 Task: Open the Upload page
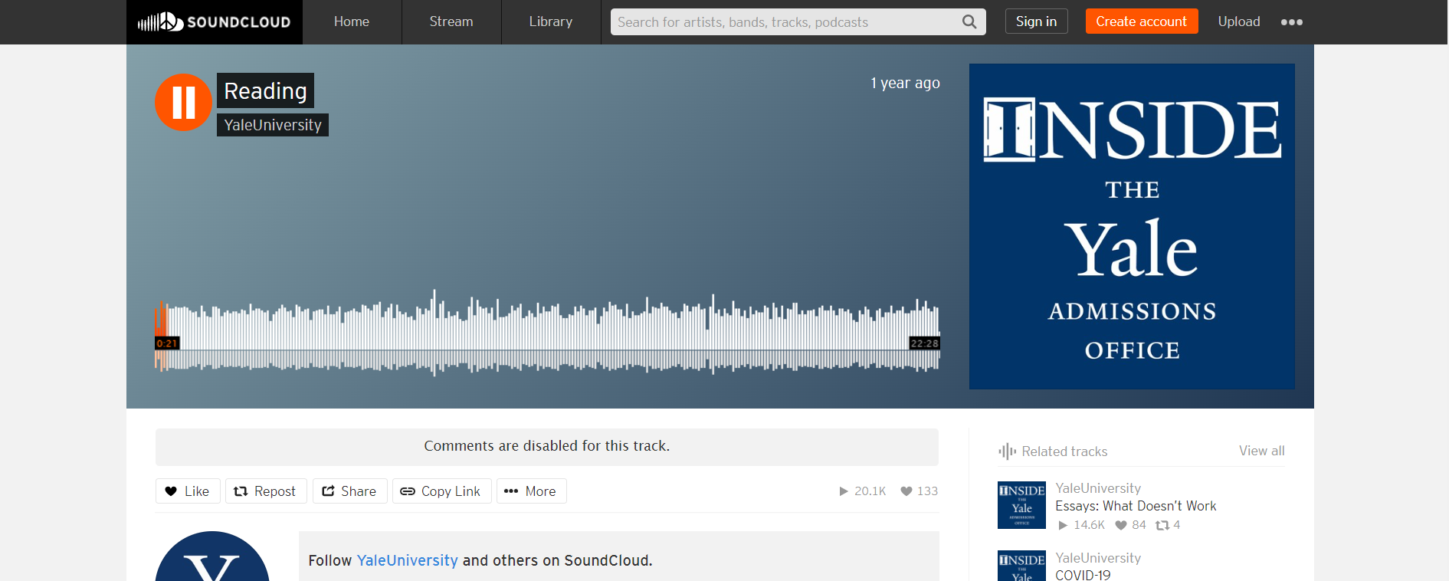[x=1238, y=22]
